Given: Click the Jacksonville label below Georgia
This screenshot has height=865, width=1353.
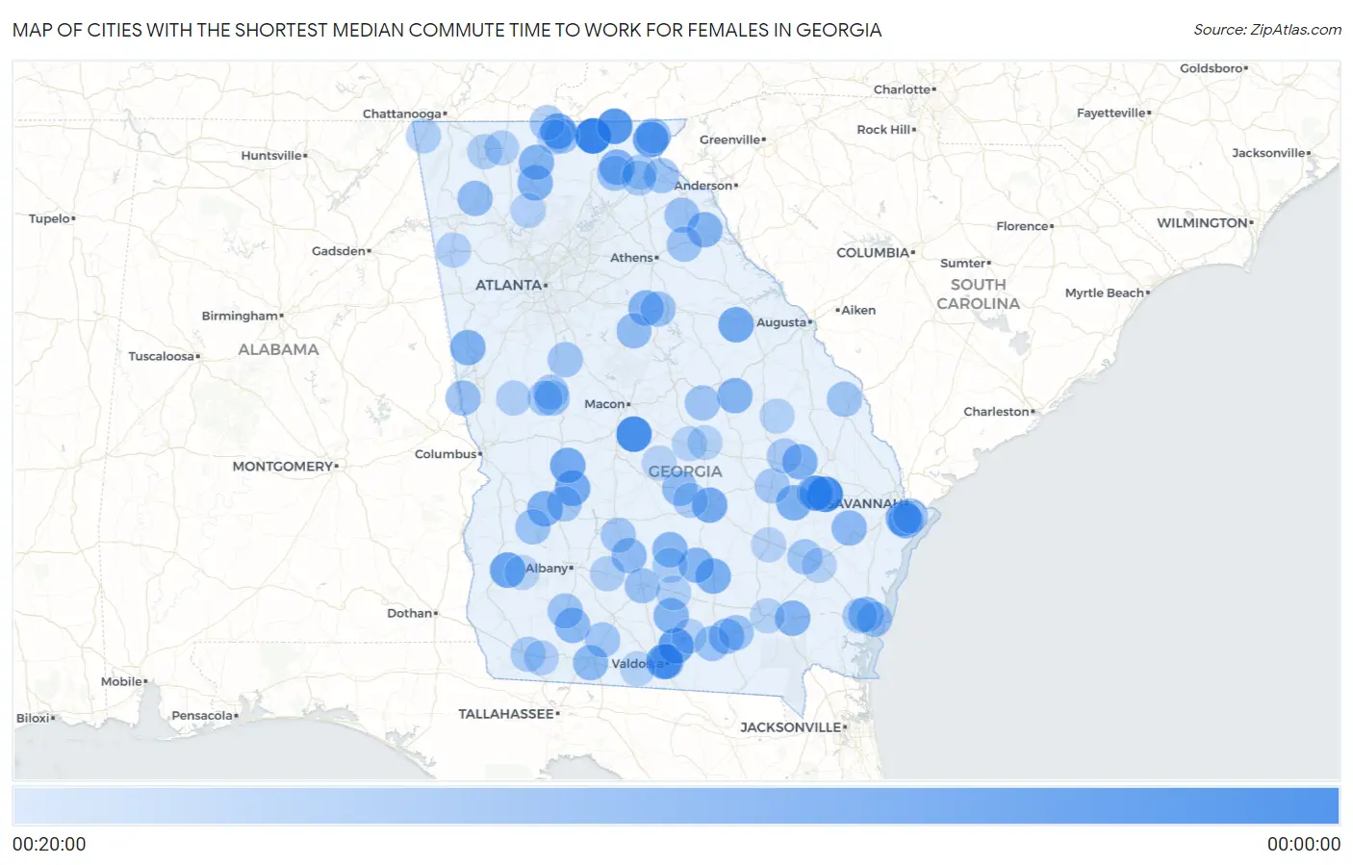Looking at the screenshot, I should click(x=791, y=727).
